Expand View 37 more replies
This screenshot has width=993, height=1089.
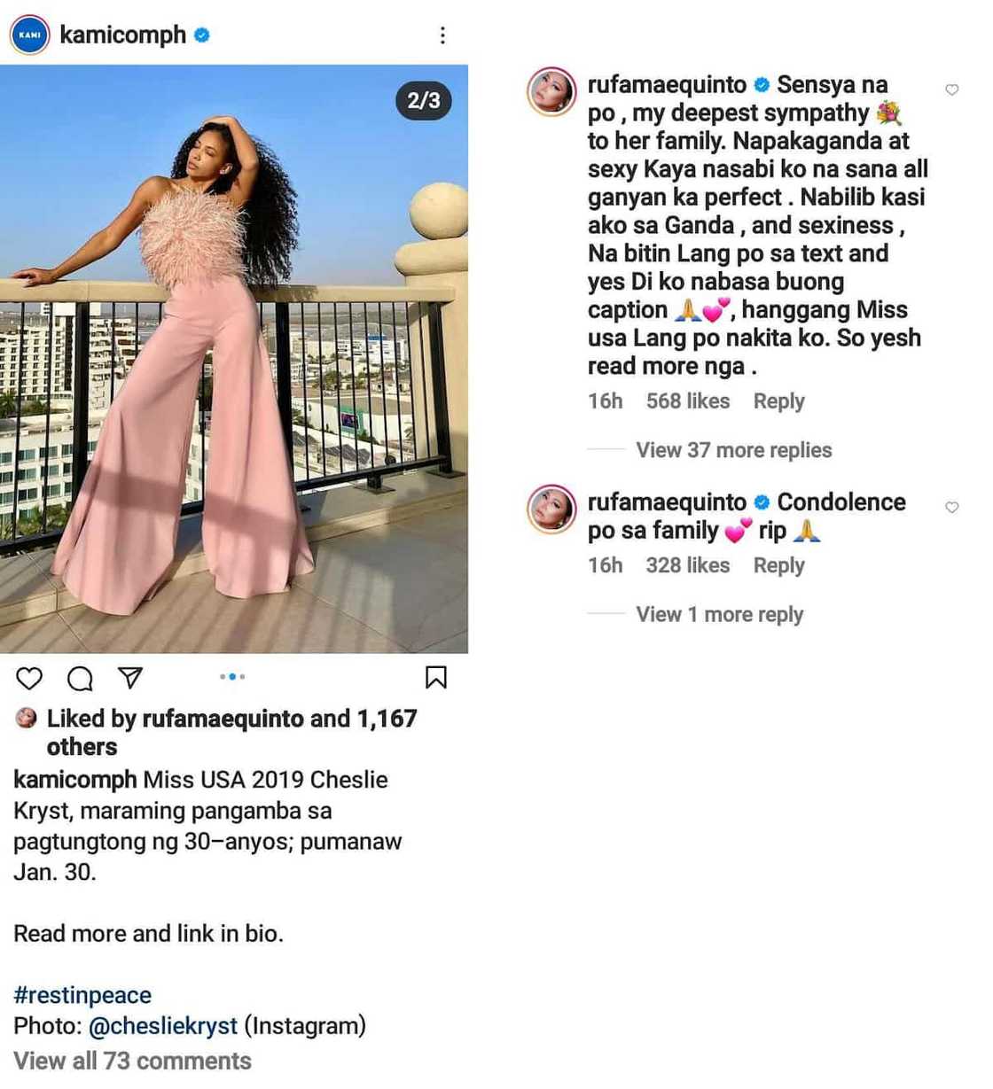[732, 450]
